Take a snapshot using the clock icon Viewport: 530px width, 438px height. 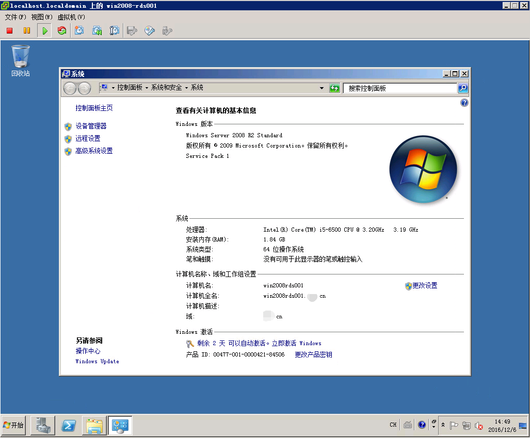pyautogui.click(x=79, y=30)
